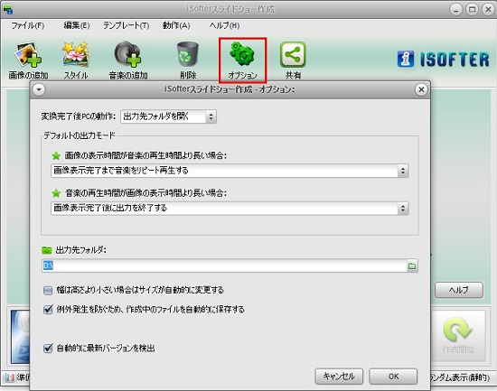Open the 編集(E) menu

pyautogui.click(x=77, y=25)
